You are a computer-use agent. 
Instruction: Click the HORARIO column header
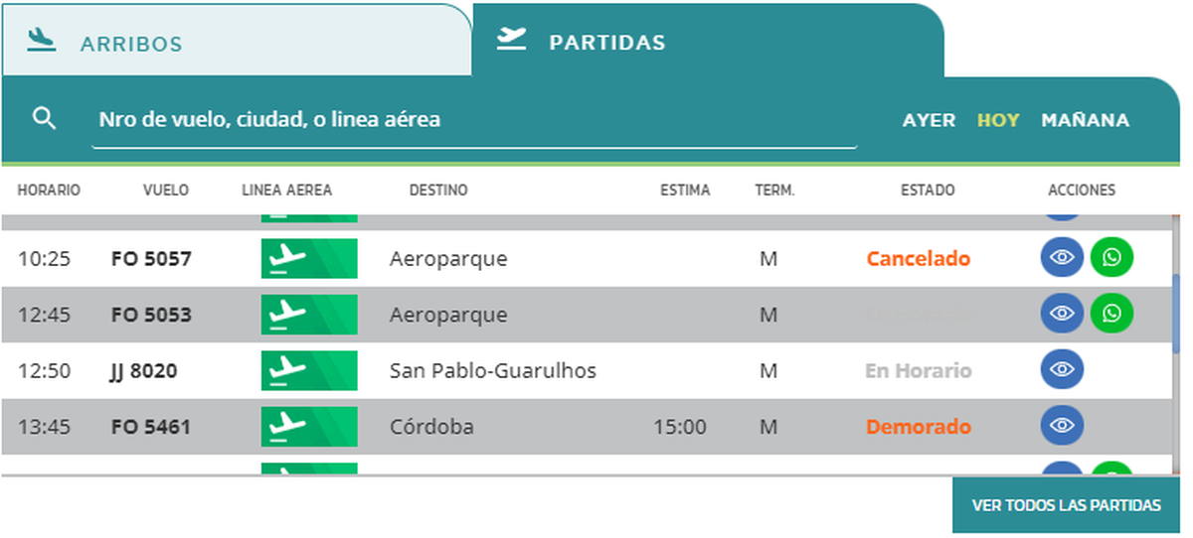49,190
